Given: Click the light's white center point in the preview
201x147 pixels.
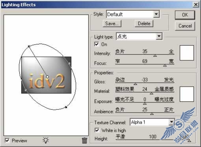Looking at the screenshot, I should point(47,77).
